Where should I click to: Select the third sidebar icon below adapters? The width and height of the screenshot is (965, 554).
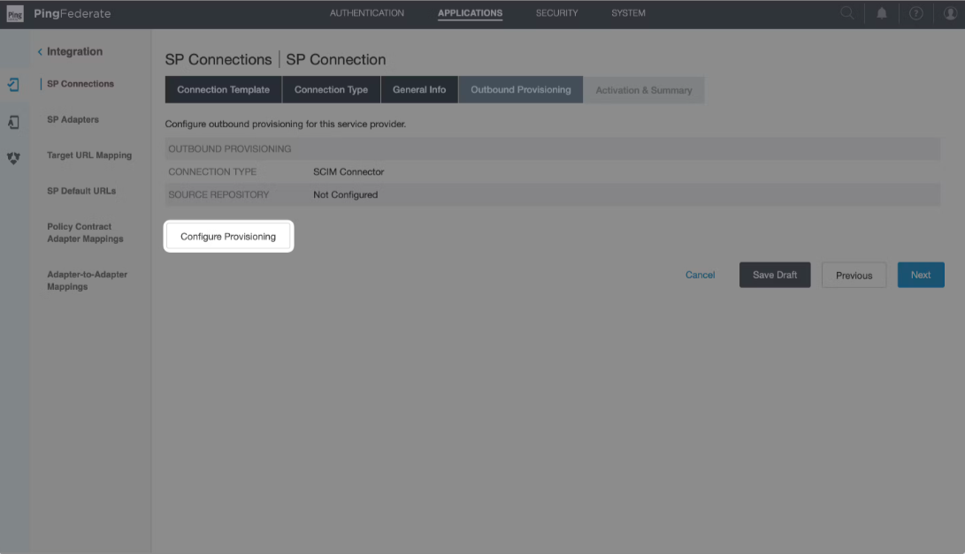tap(13, 158)
